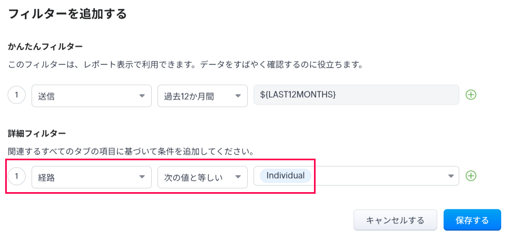Click the number 1 badge in かんたんフィルター row
This screenshot has width=508, height=236.
tap(17, 95)
